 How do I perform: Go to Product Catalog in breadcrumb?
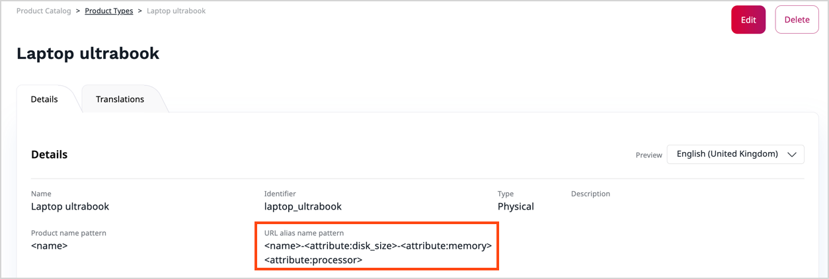click(x=44, y=11)
